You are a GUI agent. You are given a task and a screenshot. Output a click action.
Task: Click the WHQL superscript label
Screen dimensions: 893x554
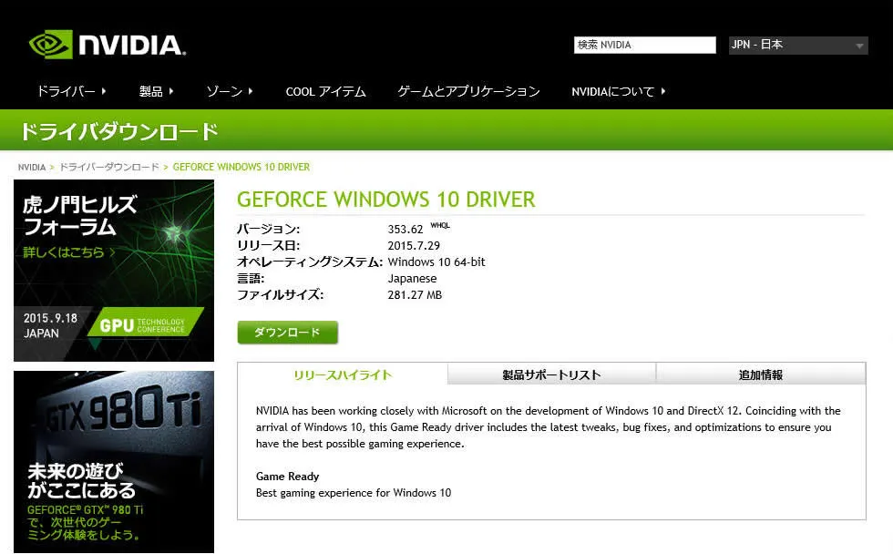(x=439, y=225)
